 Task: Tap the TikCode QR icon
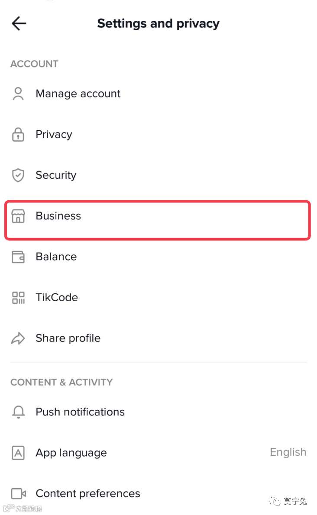pyautogui.click(x=18, y=297)
